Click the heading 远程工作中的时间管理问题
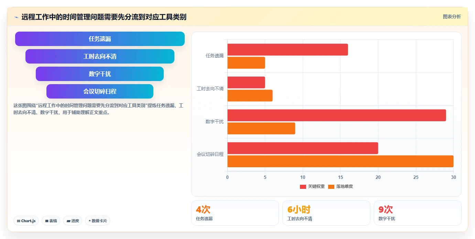 click(x=104, y=17)
